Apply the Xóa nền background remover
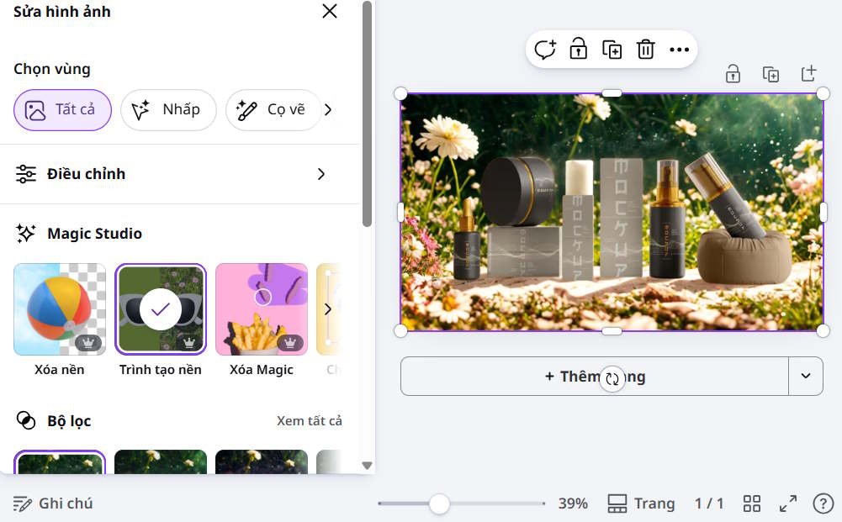 point(59,309)
